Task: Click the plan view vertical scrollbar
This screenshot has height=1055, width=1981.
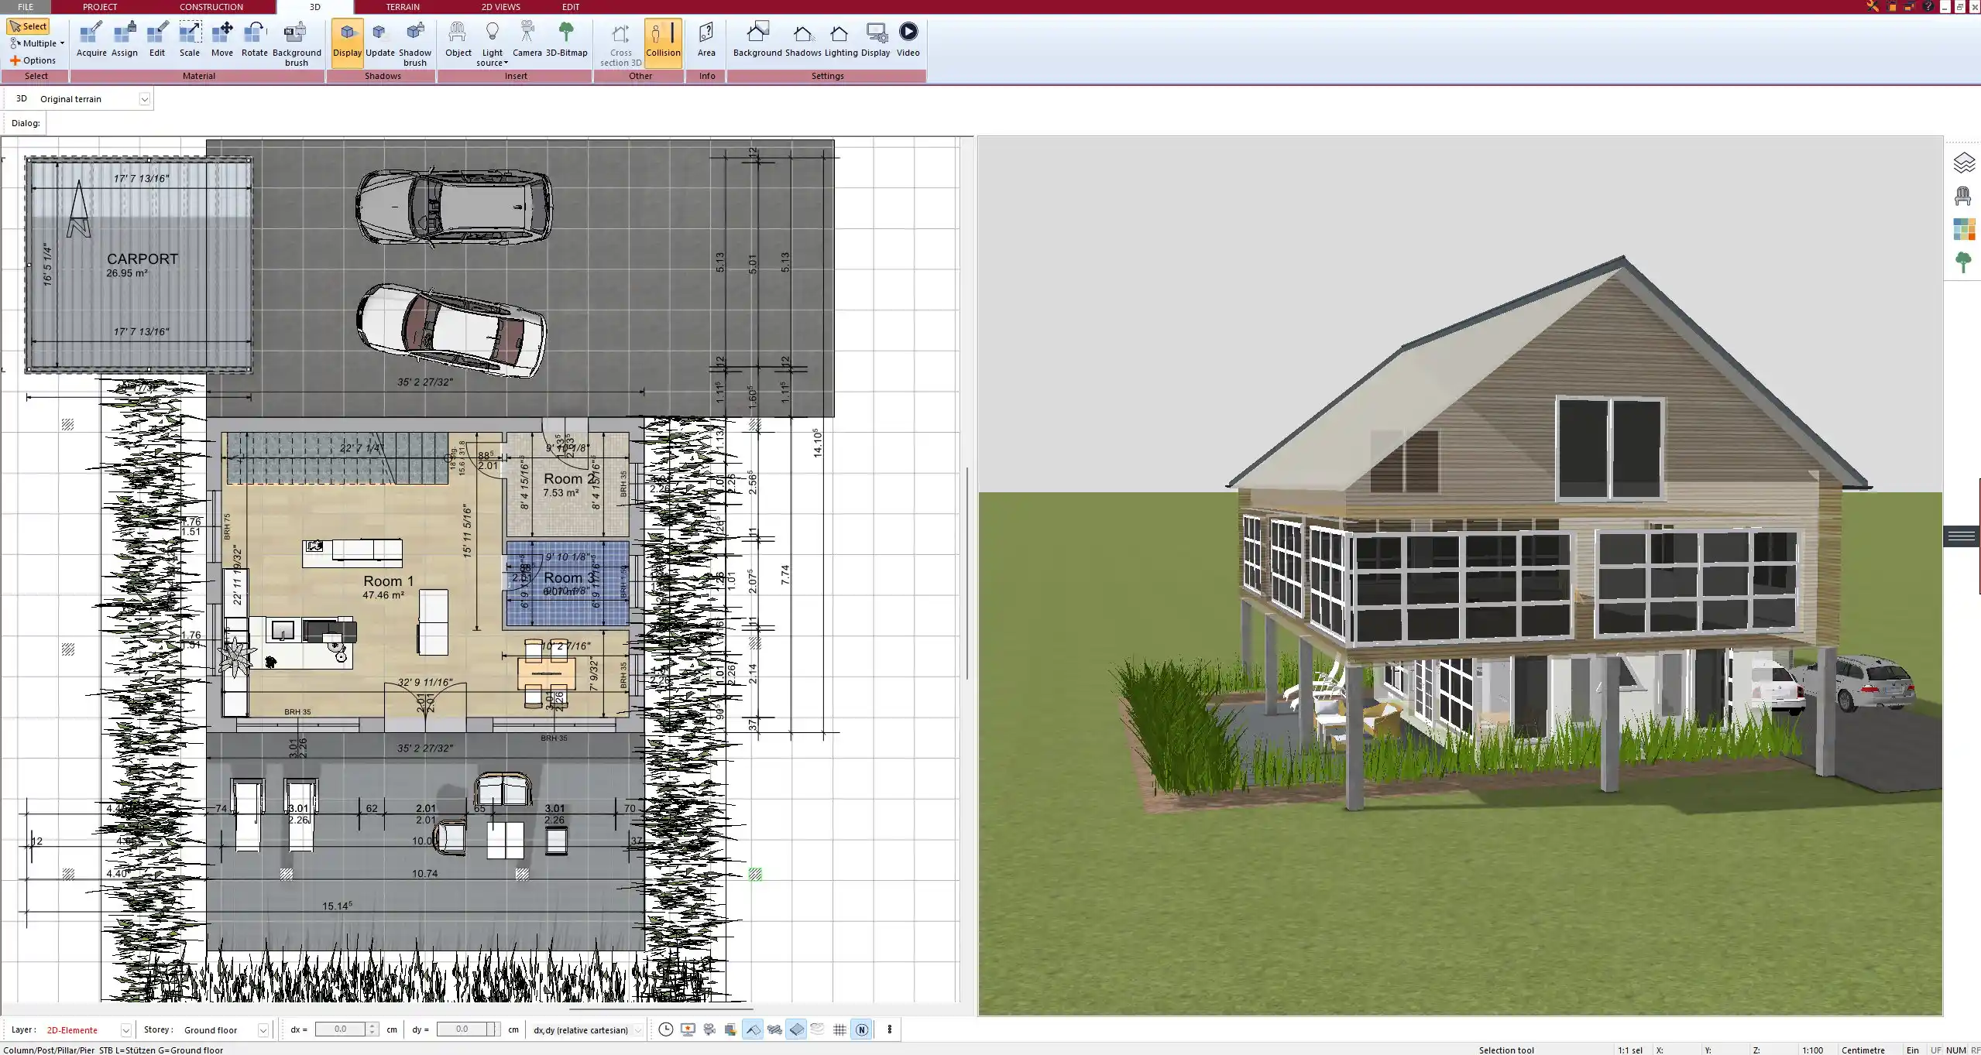Action: 966,573
